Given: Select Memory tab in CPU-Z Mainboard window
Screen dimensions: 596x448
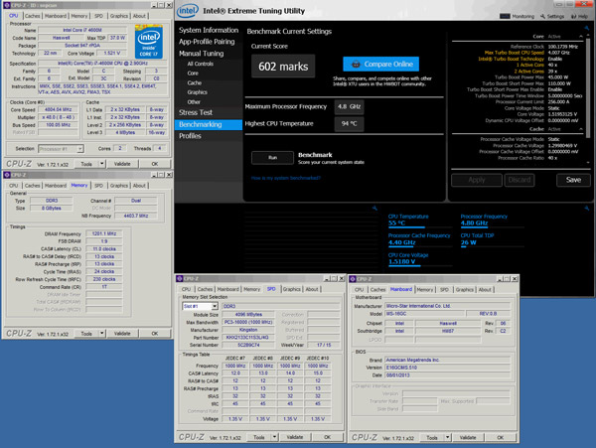Looking at the screenshot, I should click(x=425, y=289).
